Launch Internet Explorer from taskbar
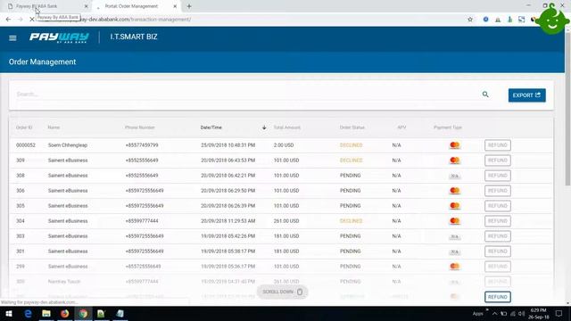 pyautogui.click(x=28, y=314)
